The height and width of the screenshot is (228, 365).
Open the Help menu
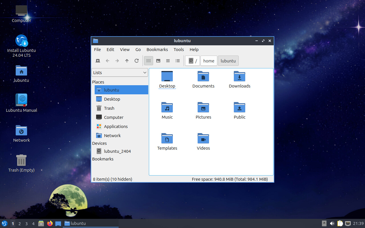194,49
